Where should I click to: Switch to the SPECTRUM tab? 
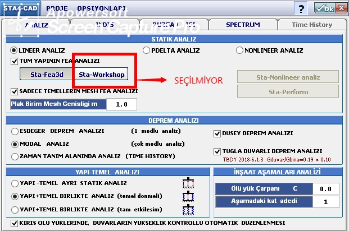(243, 25)
